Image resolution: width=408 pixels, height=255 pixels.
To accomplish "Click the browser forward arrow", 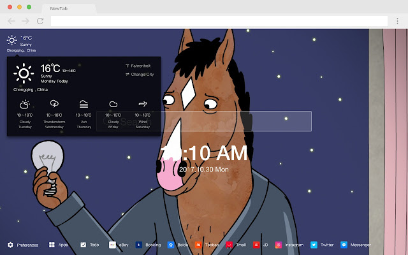I will click(25, 21).
